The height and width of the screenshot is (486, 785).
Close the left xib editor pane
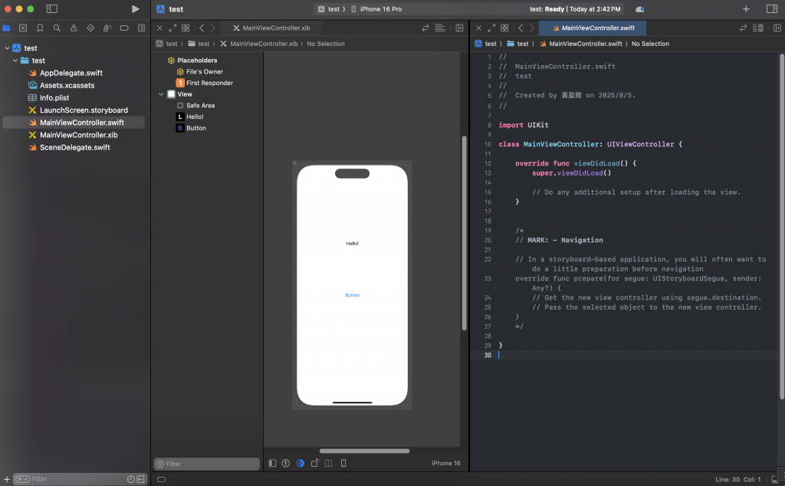pyautogui.click(x=159, y=28)
